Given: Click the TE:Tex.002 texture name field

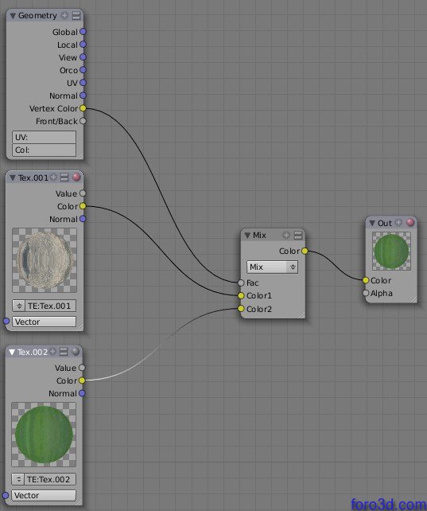Looking at the screenshot, I should (50, 479).
